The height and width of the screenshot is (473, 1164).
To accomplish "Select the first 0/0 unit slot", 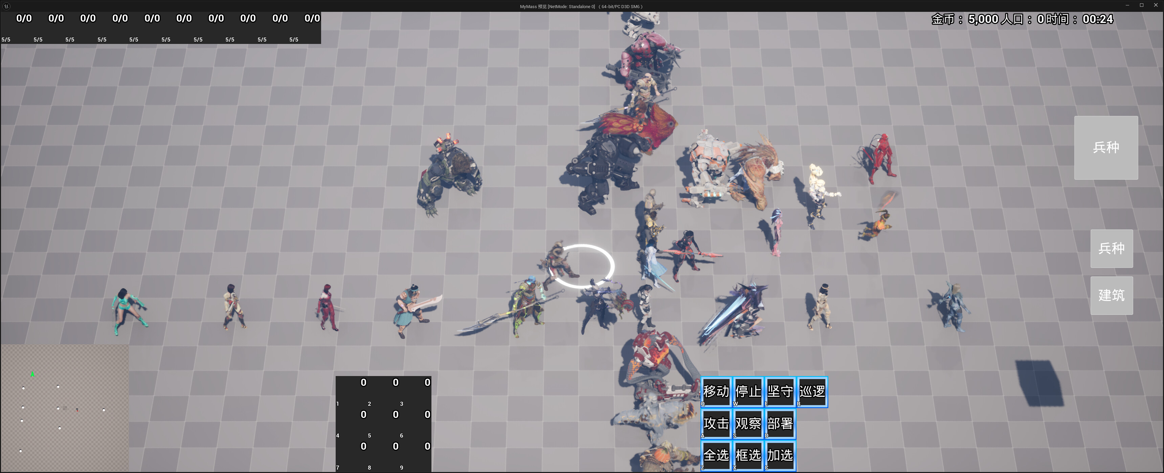I will coord(23,19).
